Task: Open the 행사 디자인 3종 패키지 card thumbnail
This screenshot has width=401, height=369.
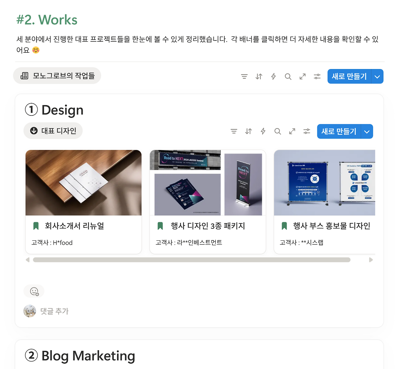Action: pyautogui.click(x=208, y=183)
